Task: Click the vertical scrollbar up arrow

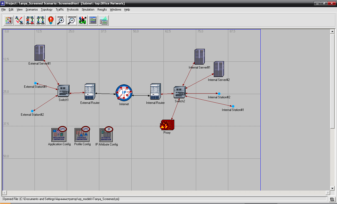Action: pos(332,31)
